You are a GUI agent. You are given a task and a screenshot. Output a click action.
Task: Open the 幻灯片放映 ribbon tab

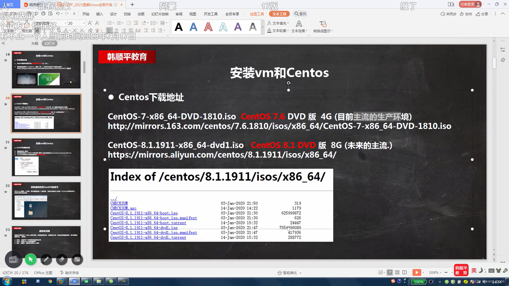point(160,14)
